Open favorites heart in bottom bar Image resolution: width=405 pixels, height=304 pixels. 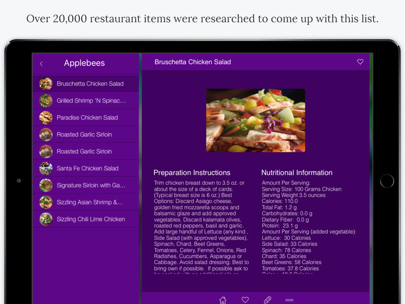(x=245, y=300)
